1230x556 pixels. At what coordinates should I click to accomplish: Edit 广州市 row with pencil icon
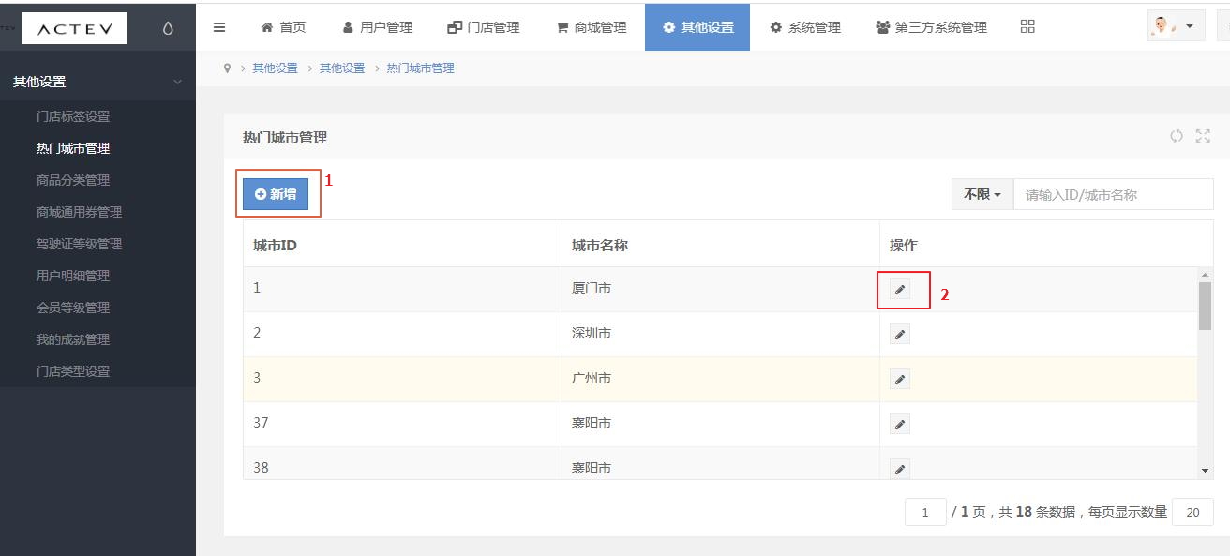tap(900, 379)
